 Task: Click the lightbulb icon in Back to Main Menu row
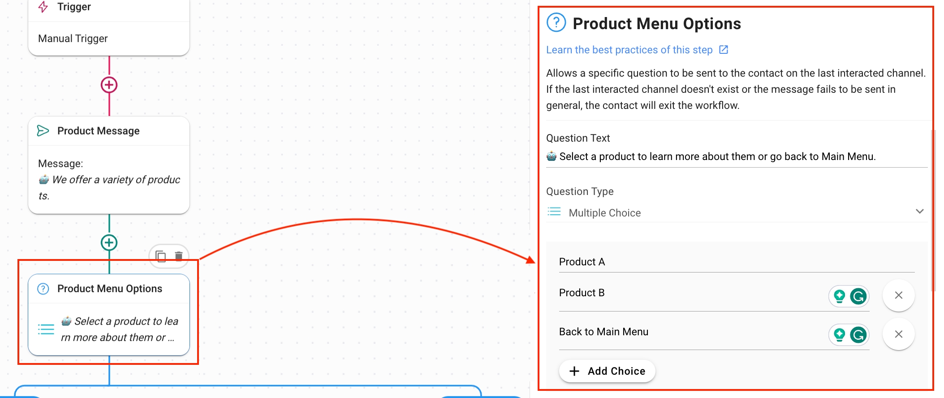click(839, 335)
